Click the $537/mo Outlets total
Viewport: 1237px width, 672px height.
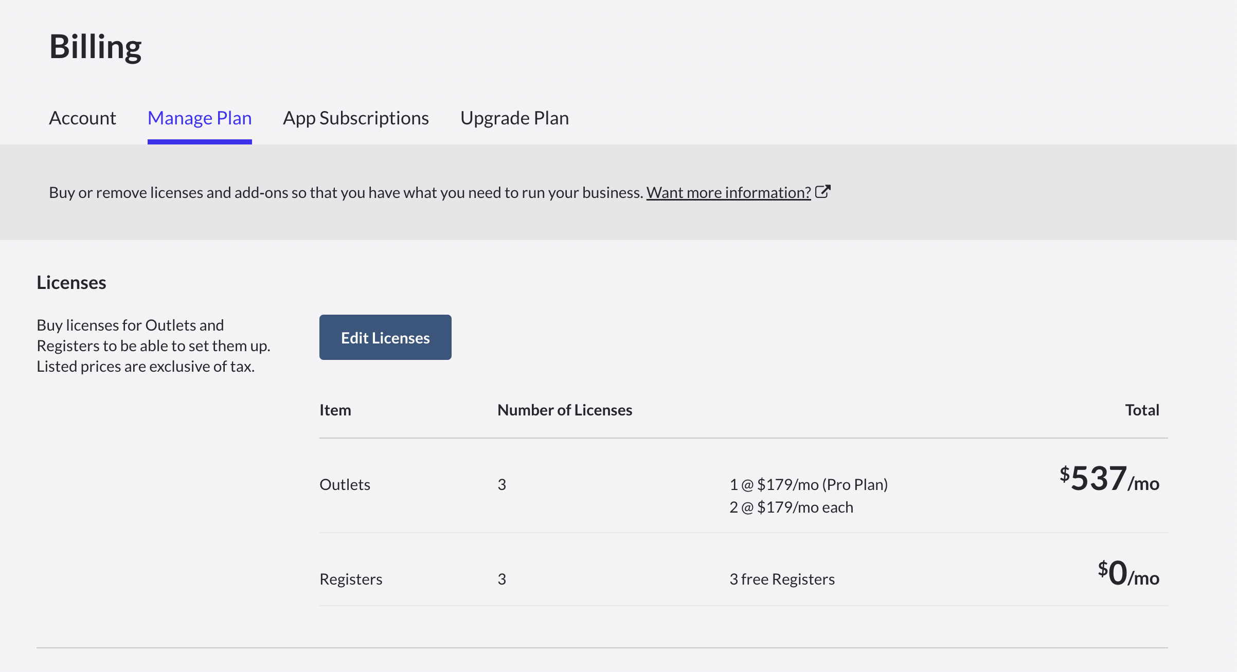[1109, 479]
